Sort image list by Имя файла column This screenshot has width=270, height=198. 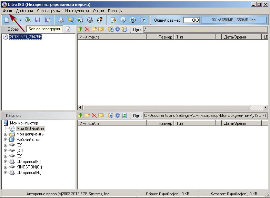pyautogui.click(x=112, y=37)
